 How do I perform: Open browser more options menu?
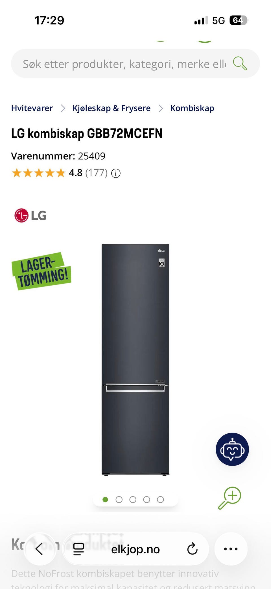[231, 549]
